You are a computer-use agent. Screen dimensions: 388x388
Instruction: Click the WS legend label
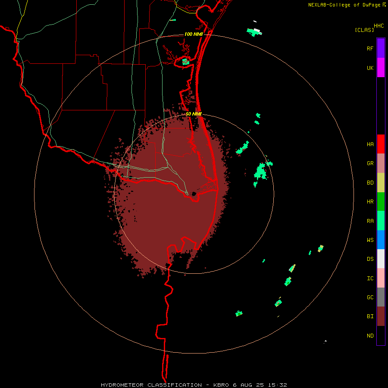point(370,240)
